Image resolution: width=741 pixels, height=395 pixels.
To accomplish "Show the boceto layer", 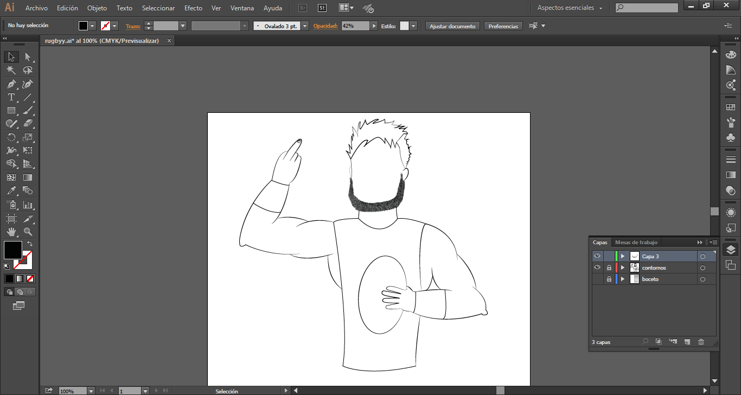I will click(597, 279).
